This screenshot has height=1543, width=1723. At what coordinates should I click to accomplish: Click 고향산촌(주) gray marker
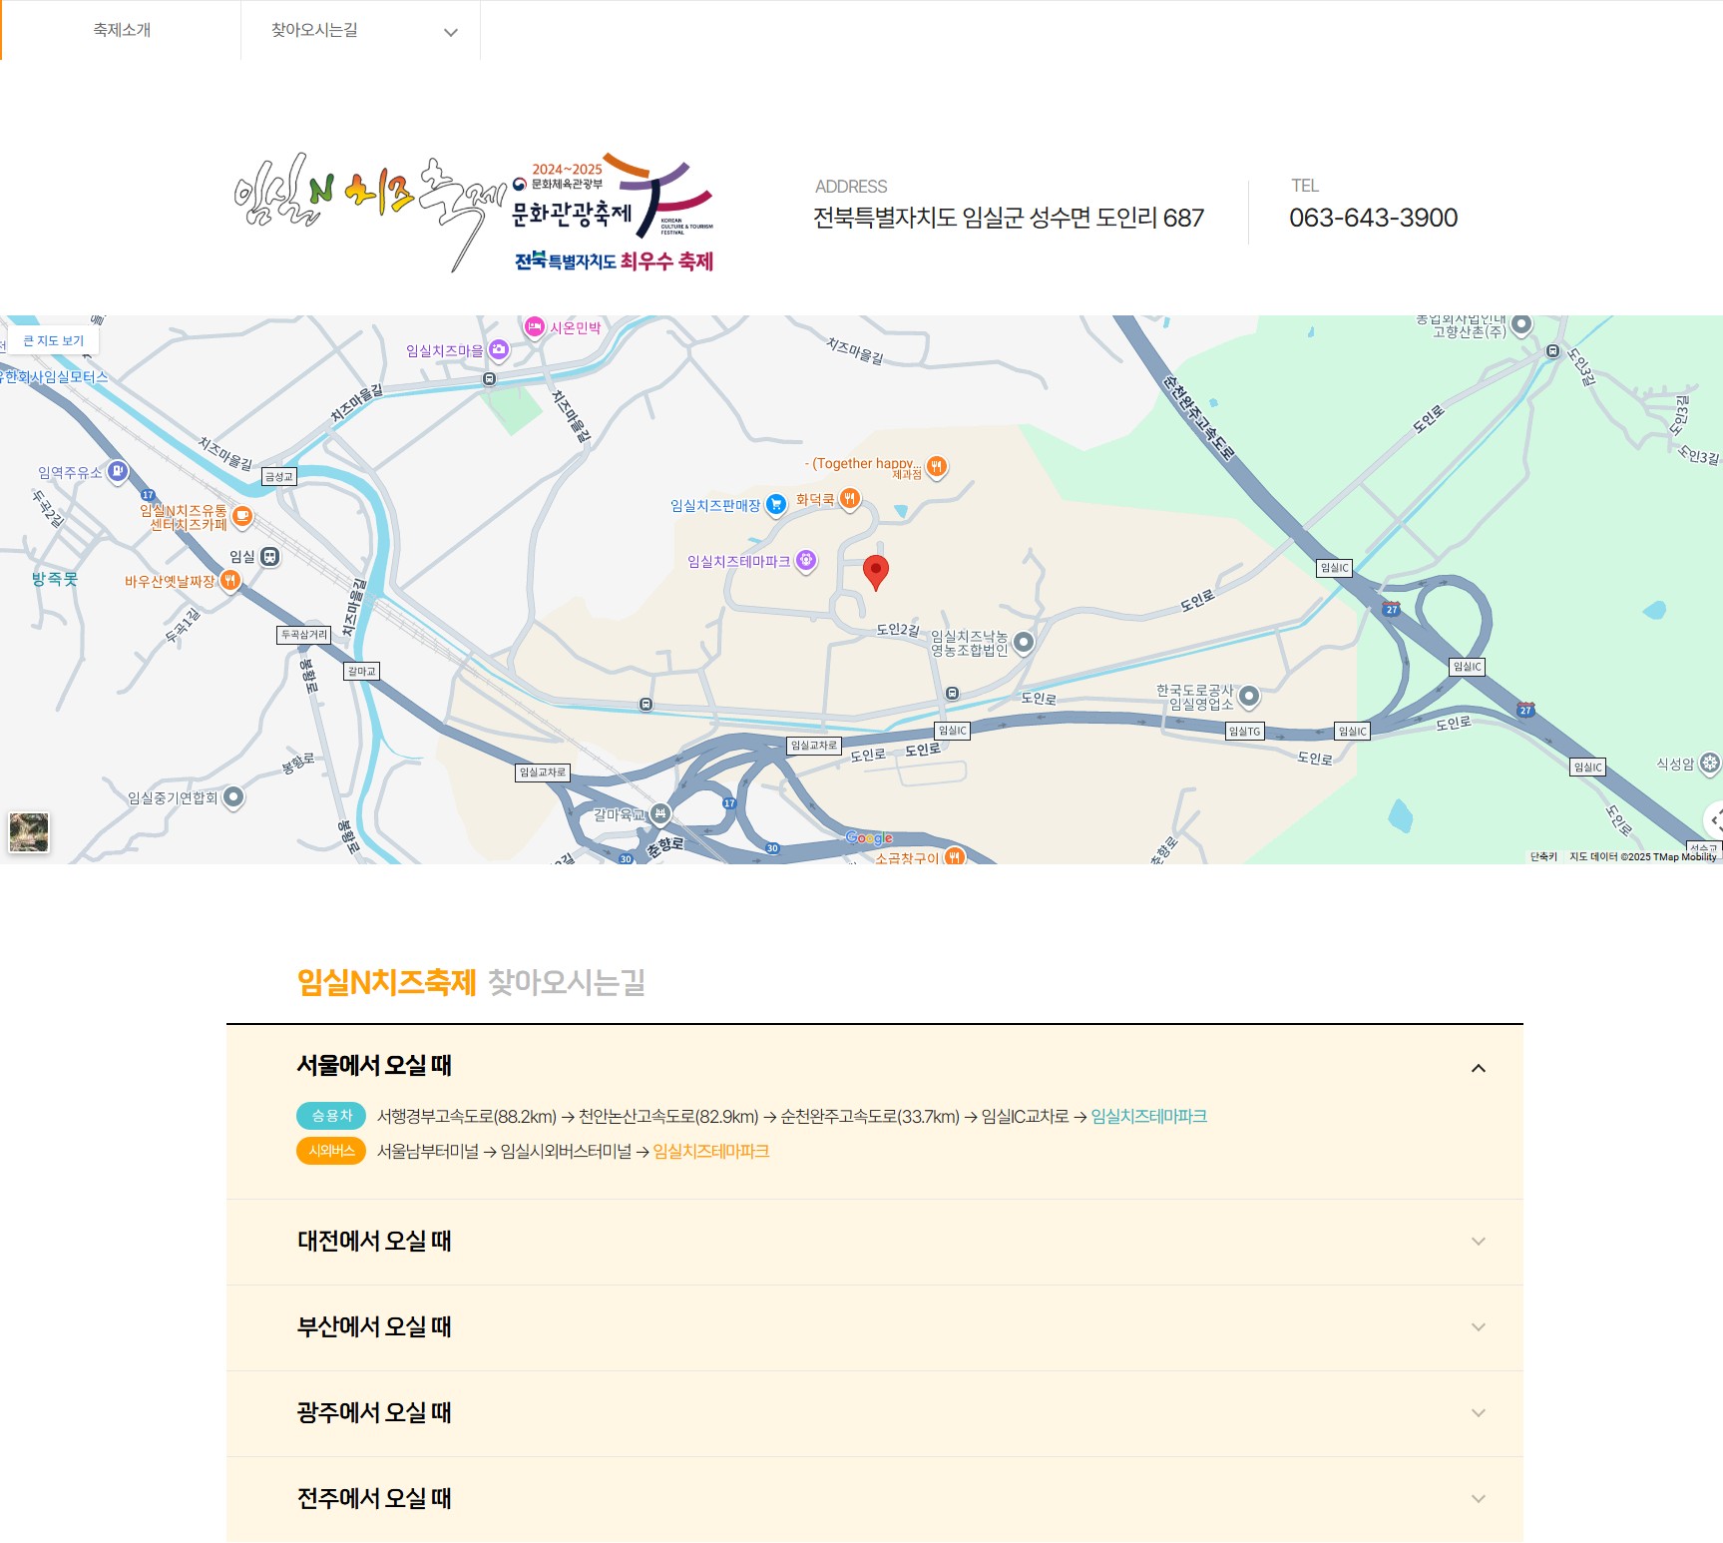click(1520, 324)
